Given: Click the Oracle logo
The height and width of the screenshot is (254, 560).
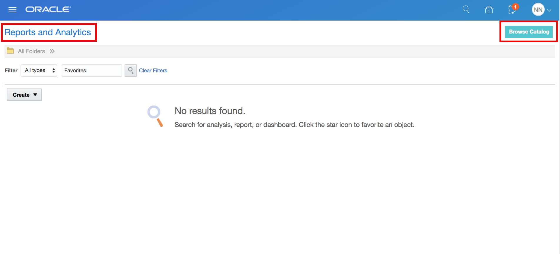Looking at the screenshot, I should point(48,10).
